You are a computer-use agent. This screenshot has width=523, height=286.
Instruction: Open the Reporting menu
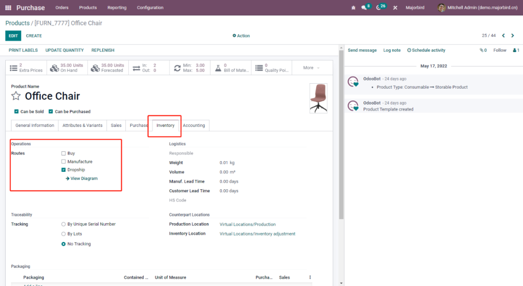coord(117,8)
